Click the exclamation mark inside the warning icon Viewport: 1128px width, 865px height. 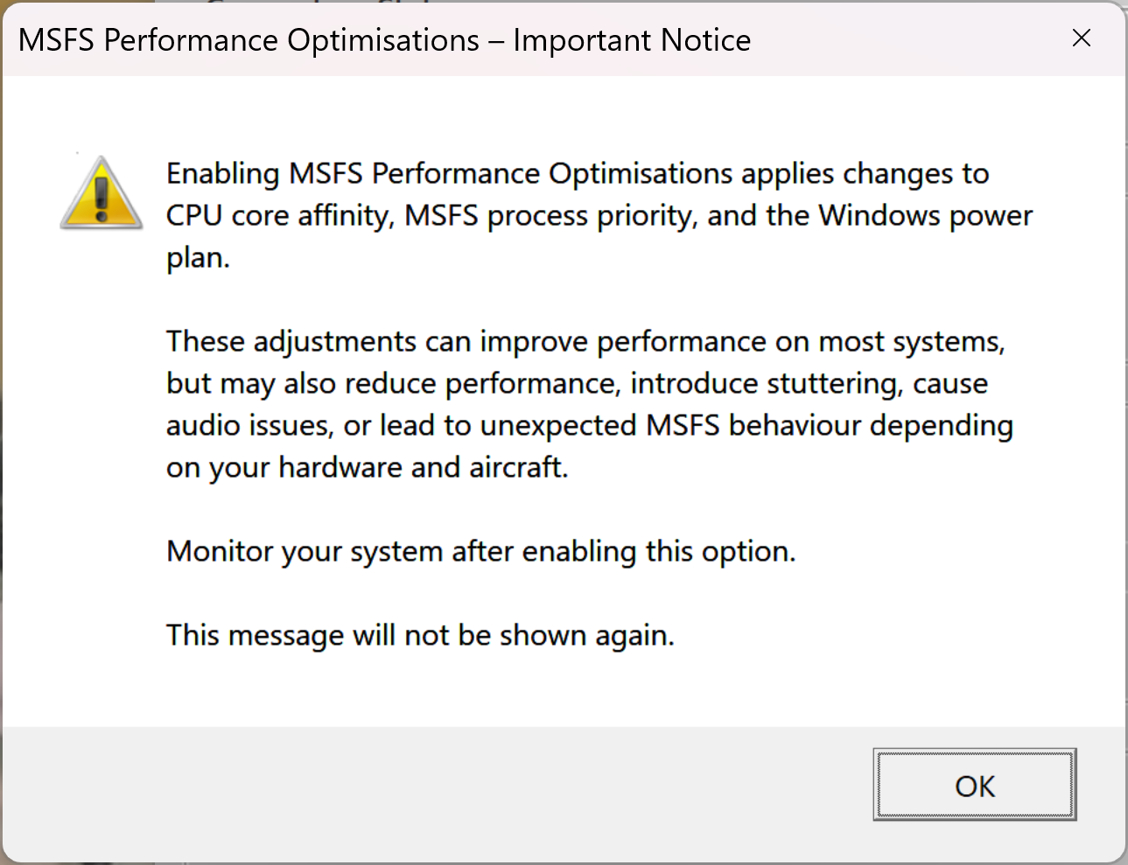(102, 198)
